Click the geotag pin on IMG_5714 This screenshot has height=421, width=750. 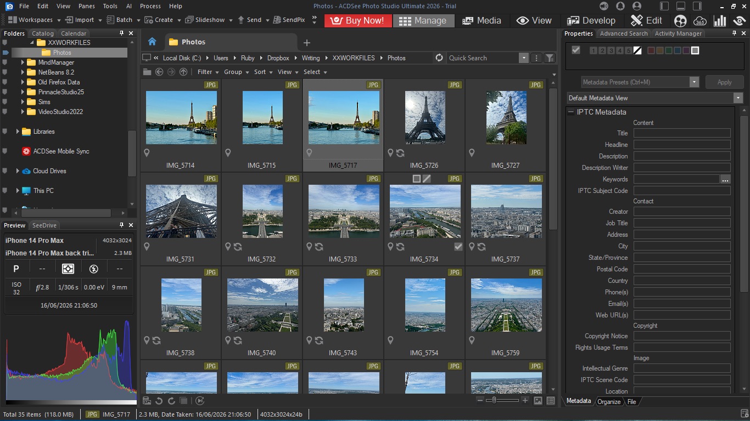(x=147, y=153)
